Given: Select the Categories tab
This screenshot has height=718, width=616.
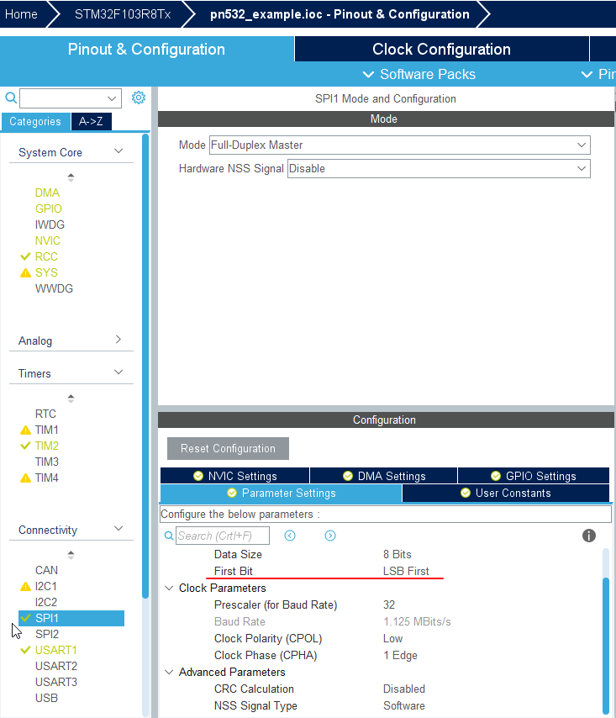Looking at the screenshot, I should 35,121.
